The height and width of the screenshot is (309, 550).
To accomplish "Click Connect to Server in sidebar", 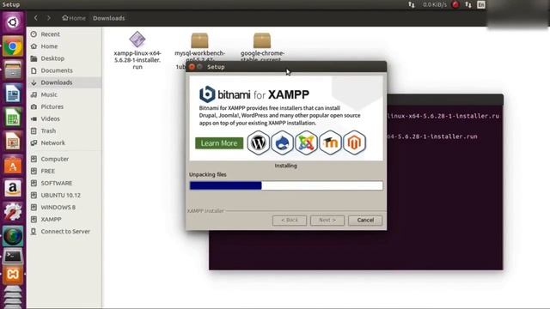I will (64, 232).
